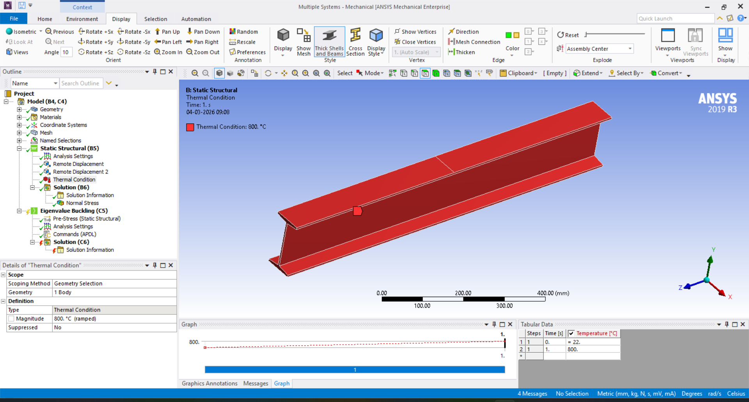749x402 pixels.
Task: Click the Random colors icon
Action: tap(243, 32)
